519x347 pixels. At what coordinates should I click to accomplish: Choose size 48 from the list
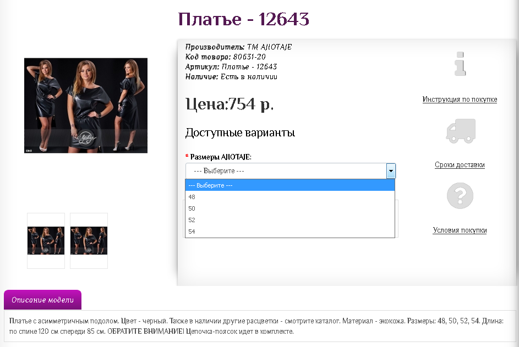290,197
